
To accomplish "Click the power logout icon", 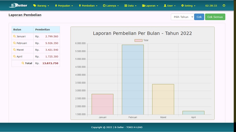I will [224, 5].
